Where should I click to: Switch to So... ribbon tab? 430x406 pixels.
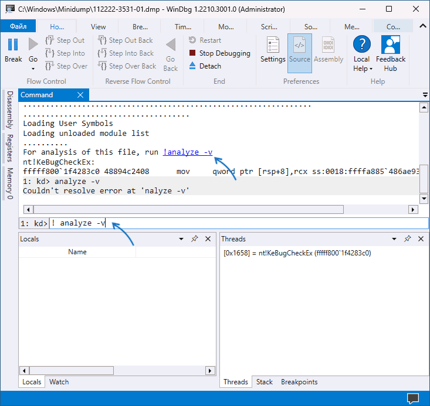[x=311, y=27]
